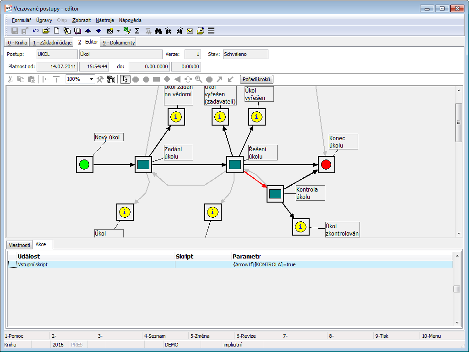Viewport: 469px width, 352px height.
Task: Click the rectangle shape tool
Action: [x=156, y=79]
